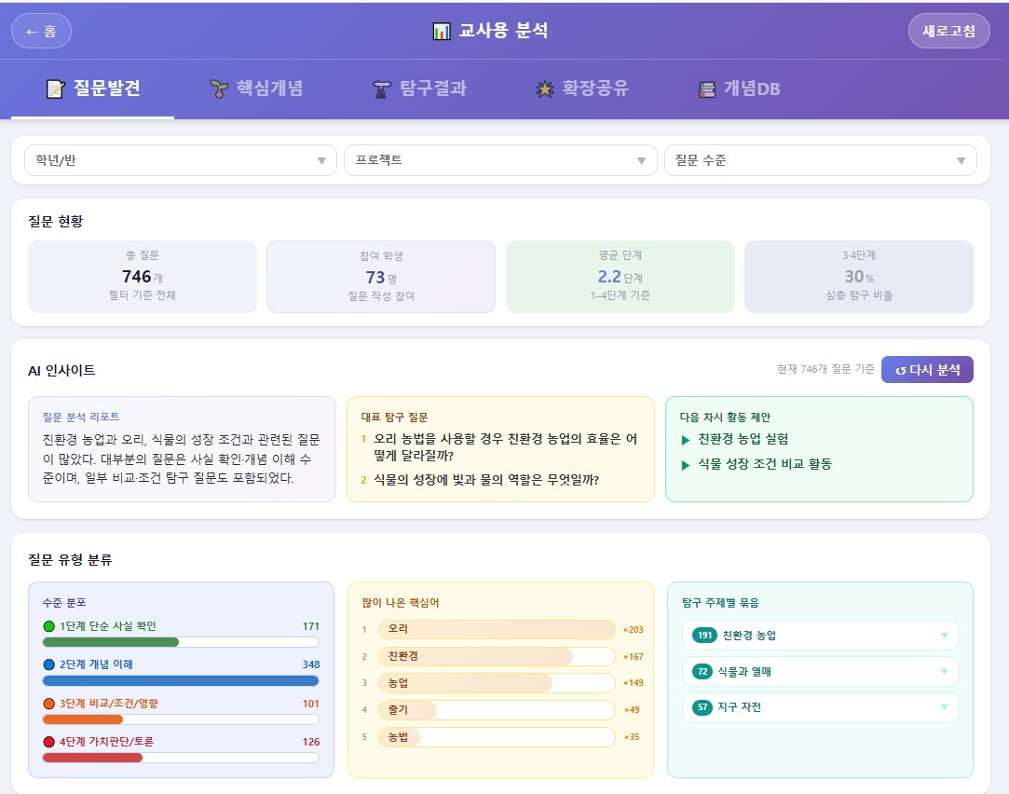The height and width of the screenshot is (794, 1009).
Task: Click the 질문 분석 리포트 heading
Action: [81, 417]
